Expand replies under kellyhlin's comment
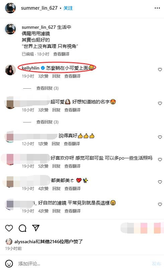Screen dimensions: 164x272 pyautogui.click(x=47, y=88)
